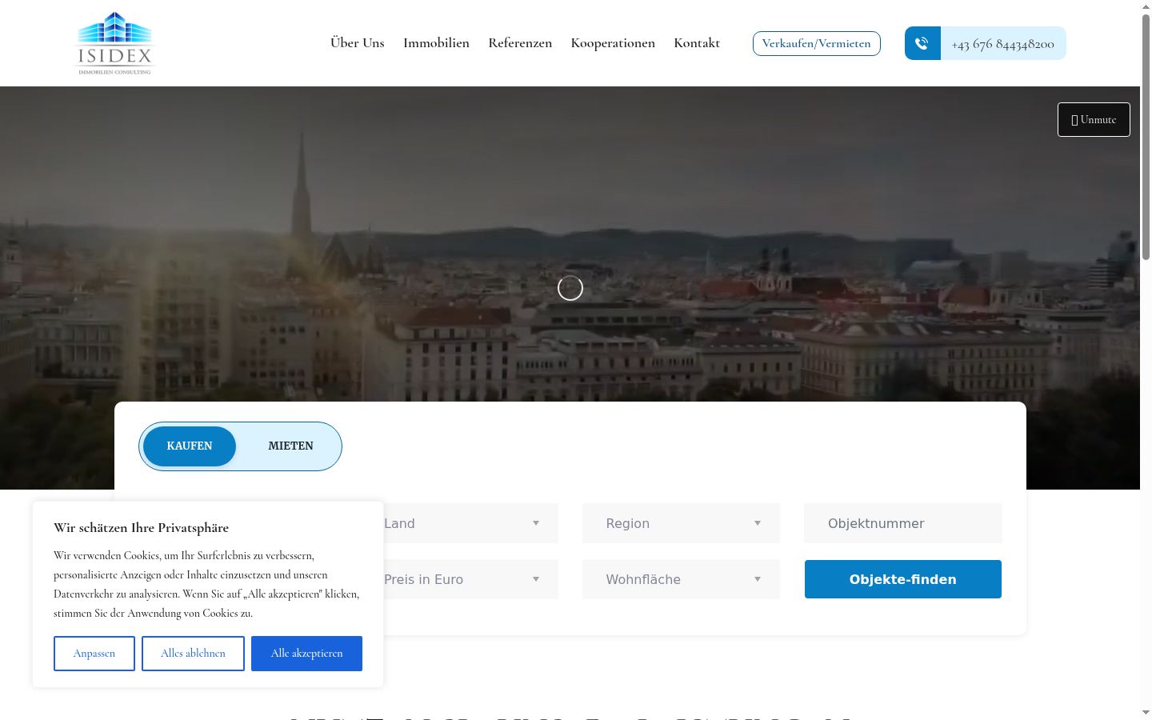Open the Immobilien menu item
This screenshot has height=720, width=1152.
coord(436,43)
